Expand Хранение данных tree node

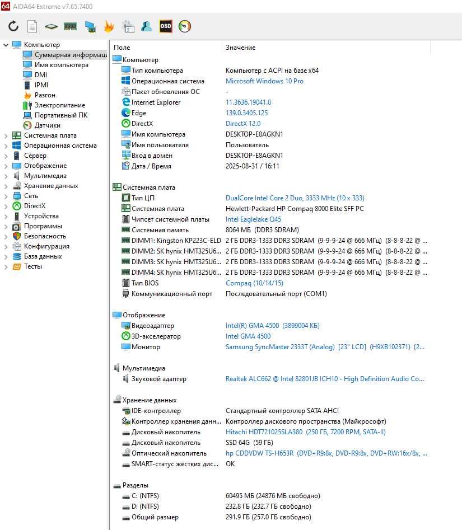[6, 186]
